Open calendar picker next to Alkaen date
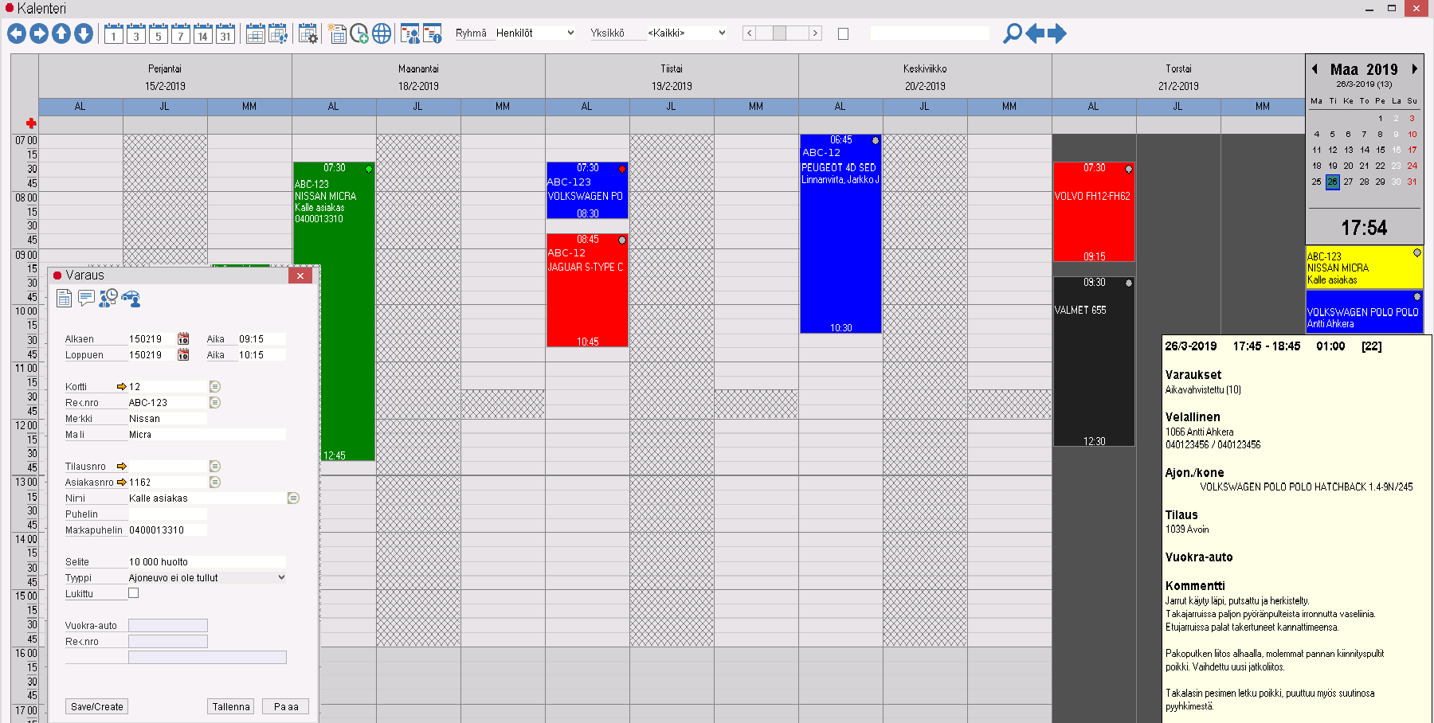 pyautogui.click(x=183, y=339)
